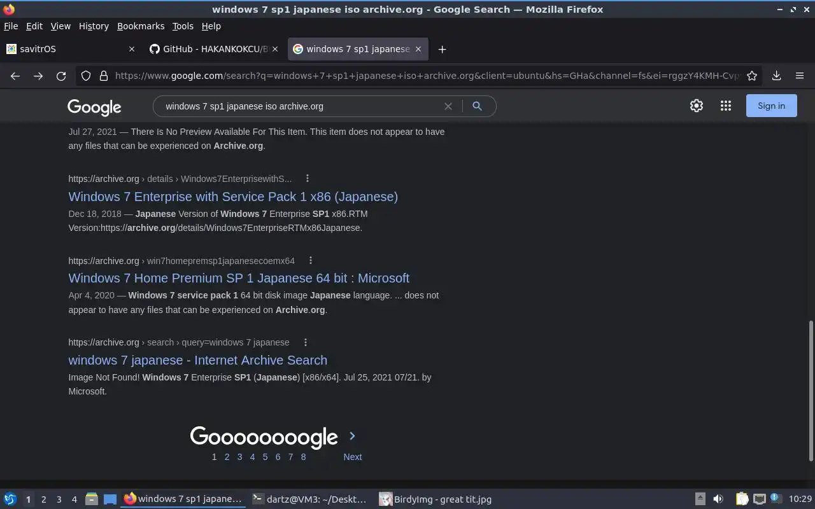The width and height of the screenshot is (815, 509).
Task: Open the network tray icon
Action: pos(759,499)
